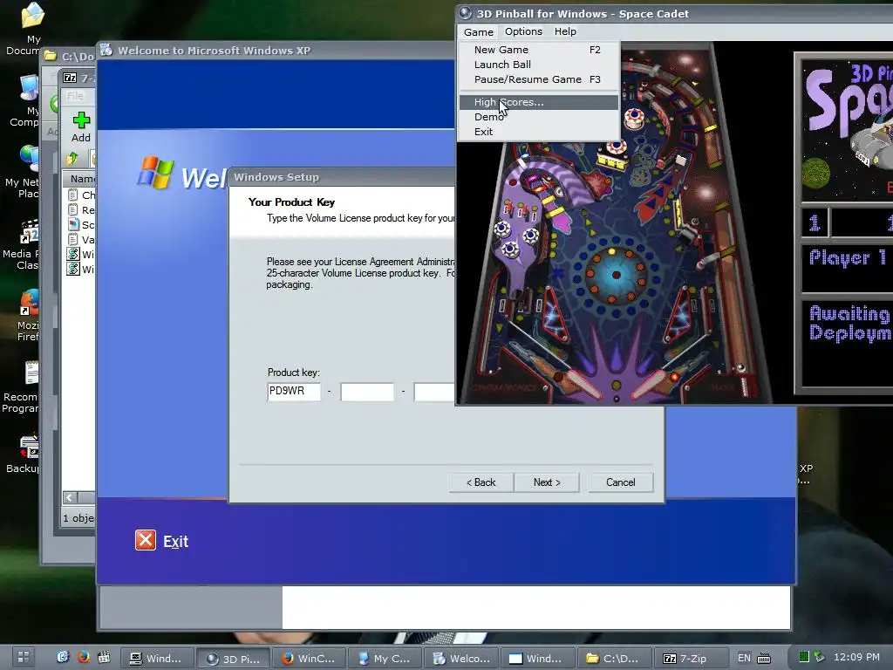This screenshot has height=670, width=893.
Task: Switch to the WinC... Firefox taskbar button
Action: 308,658
